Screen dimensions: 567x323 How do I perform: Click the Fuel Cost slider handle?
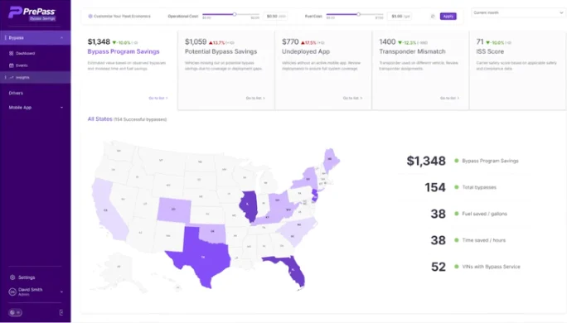358,14
